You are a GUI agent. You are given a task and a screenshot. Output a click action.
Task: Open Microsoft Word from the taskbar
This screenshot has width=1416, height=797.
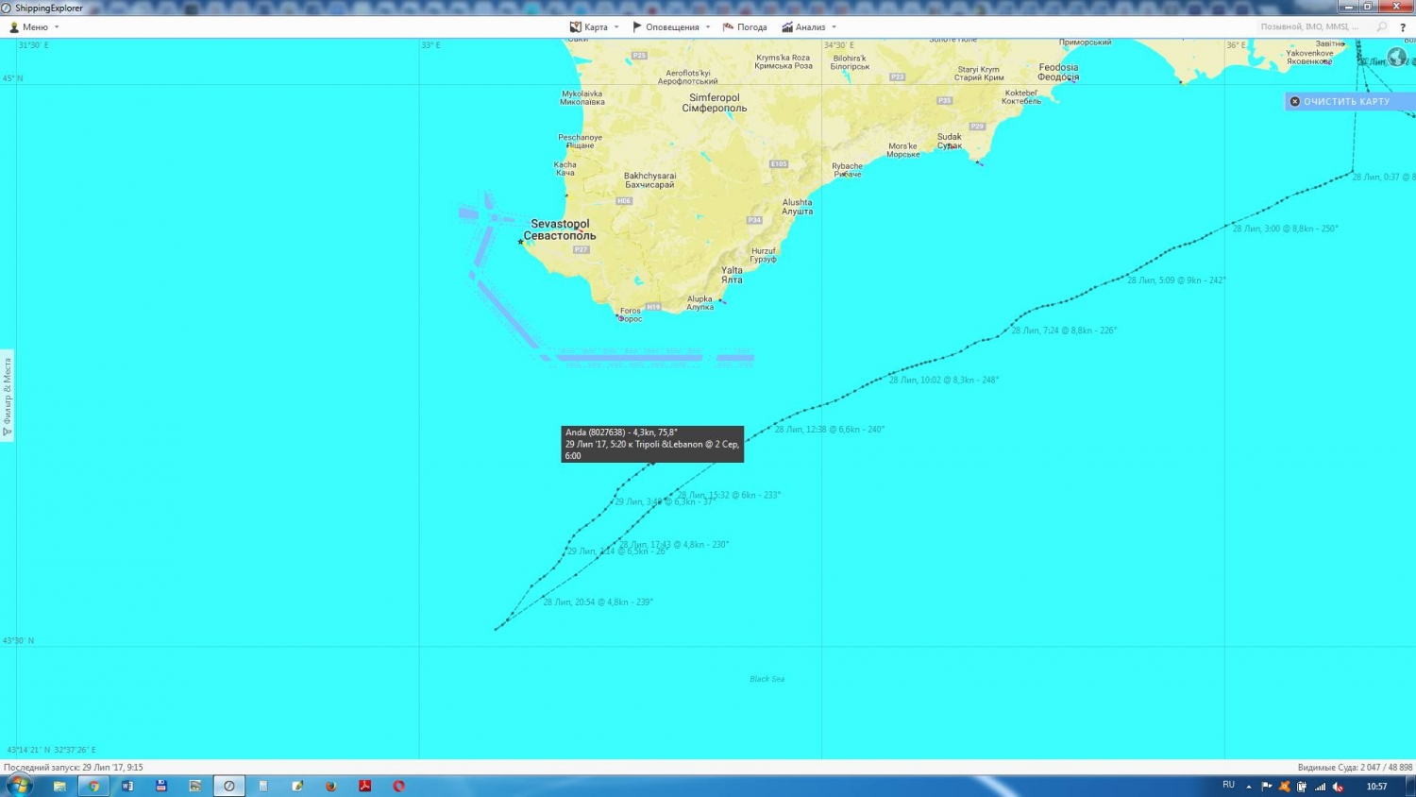coord(127,786)
